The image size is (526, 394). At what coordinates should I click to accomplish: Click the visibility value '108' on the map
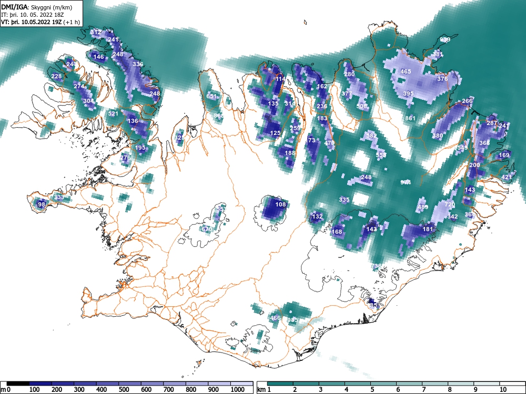(x=280, y=204)
